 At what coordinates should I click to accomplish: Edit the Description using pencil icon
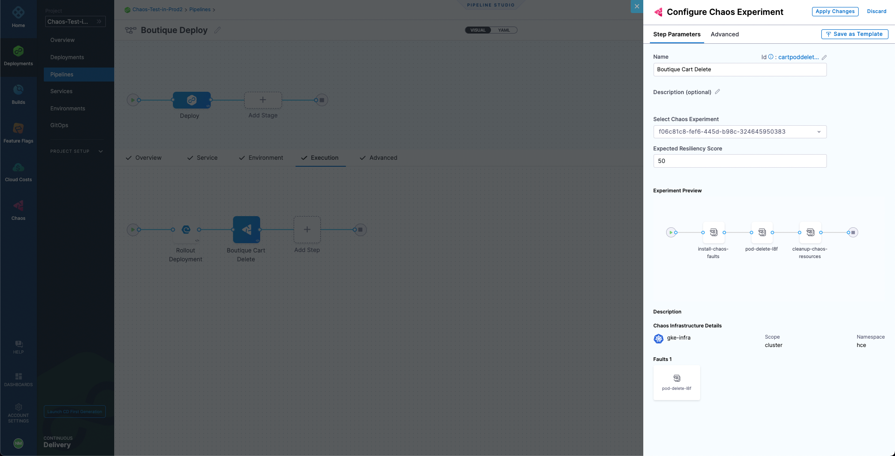click(x=717, y=92)
